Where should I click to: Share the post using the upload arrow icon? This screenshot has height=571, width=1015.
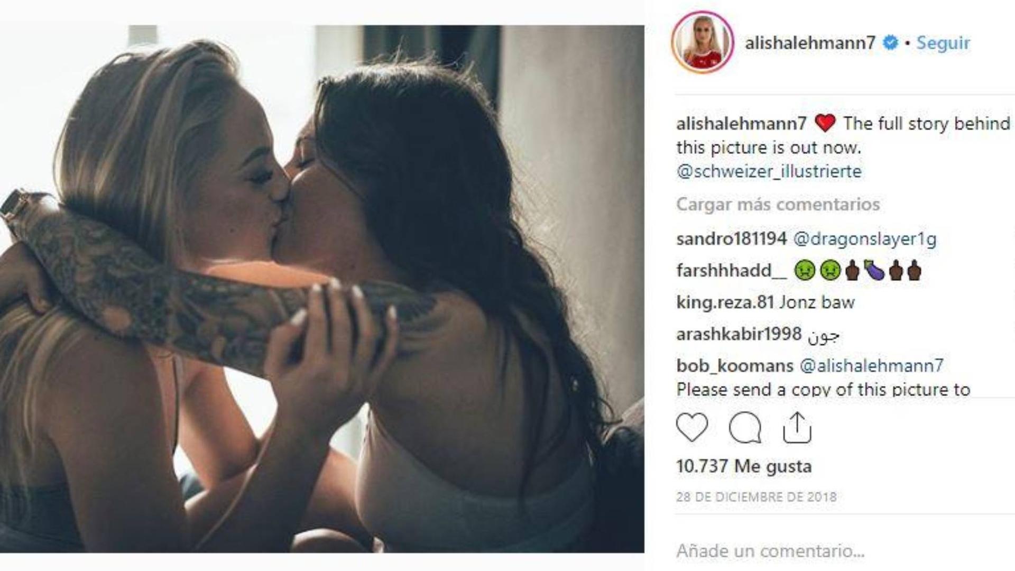797,427
